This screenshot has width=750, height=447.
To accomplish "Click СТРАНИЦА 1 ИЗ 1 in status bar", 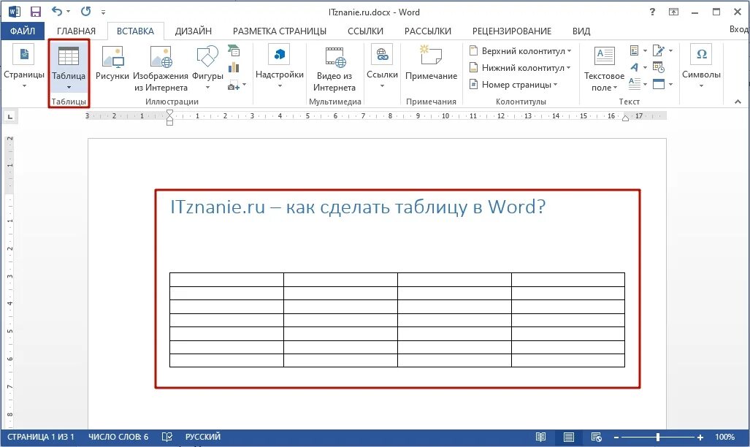I will tap(41, 437).
